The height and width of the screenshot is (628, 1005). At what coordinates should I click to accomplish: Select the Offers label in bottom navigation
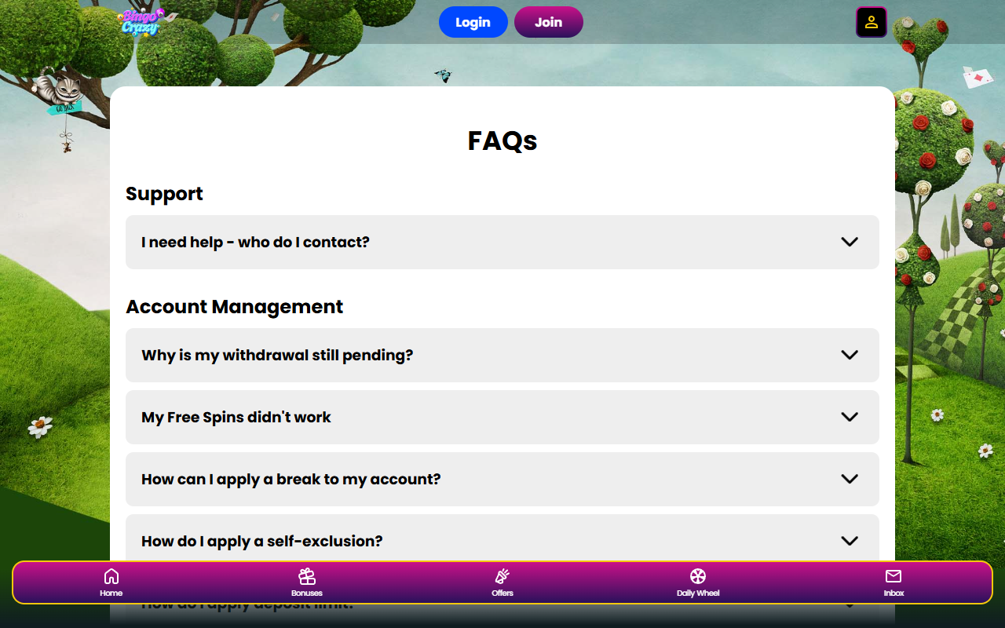tap(502, 593)
